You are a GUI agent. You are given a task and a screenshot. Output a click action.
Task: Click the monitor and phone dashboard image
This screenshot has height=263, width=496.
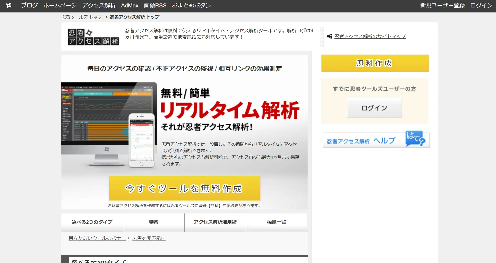click(x=109, y=125)
